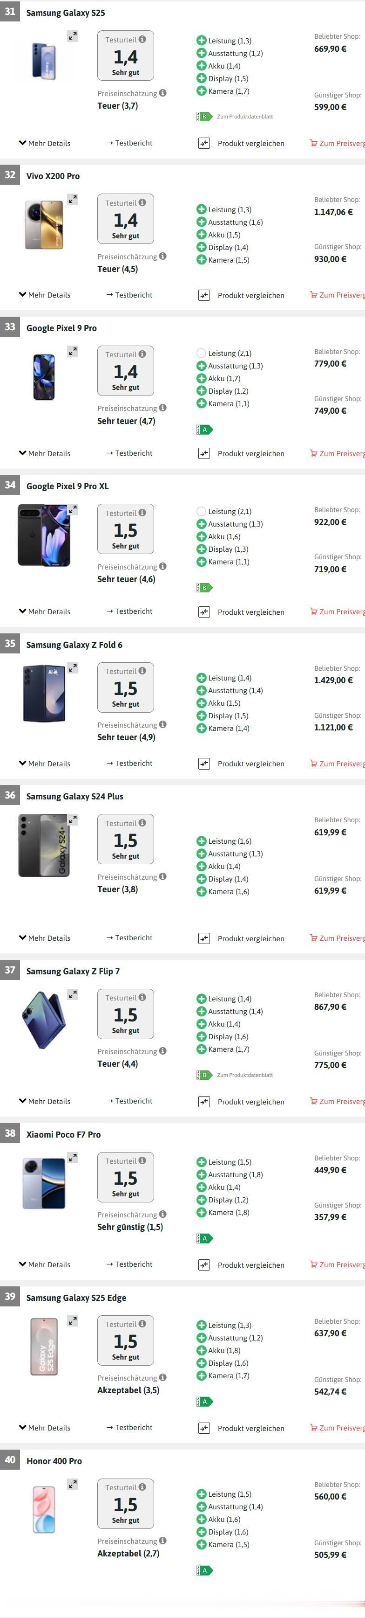Open Testbericht for Samsung Galaxy S24 Plus

129,938
